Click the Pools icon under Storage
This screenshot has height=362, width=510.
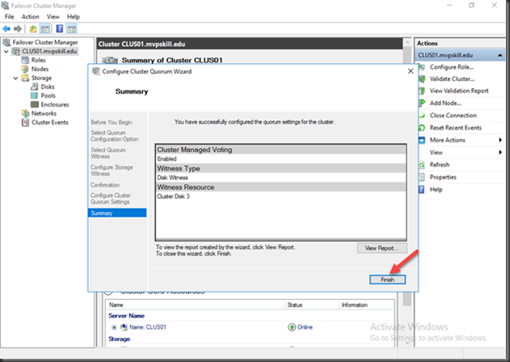(34, 95)
